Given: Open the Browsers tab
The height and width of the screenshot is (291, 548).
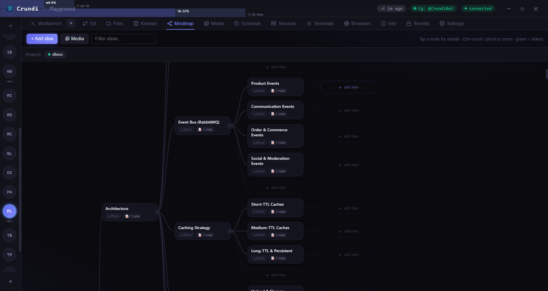Looking at the screenshot, I should click(x=357, y=23).
